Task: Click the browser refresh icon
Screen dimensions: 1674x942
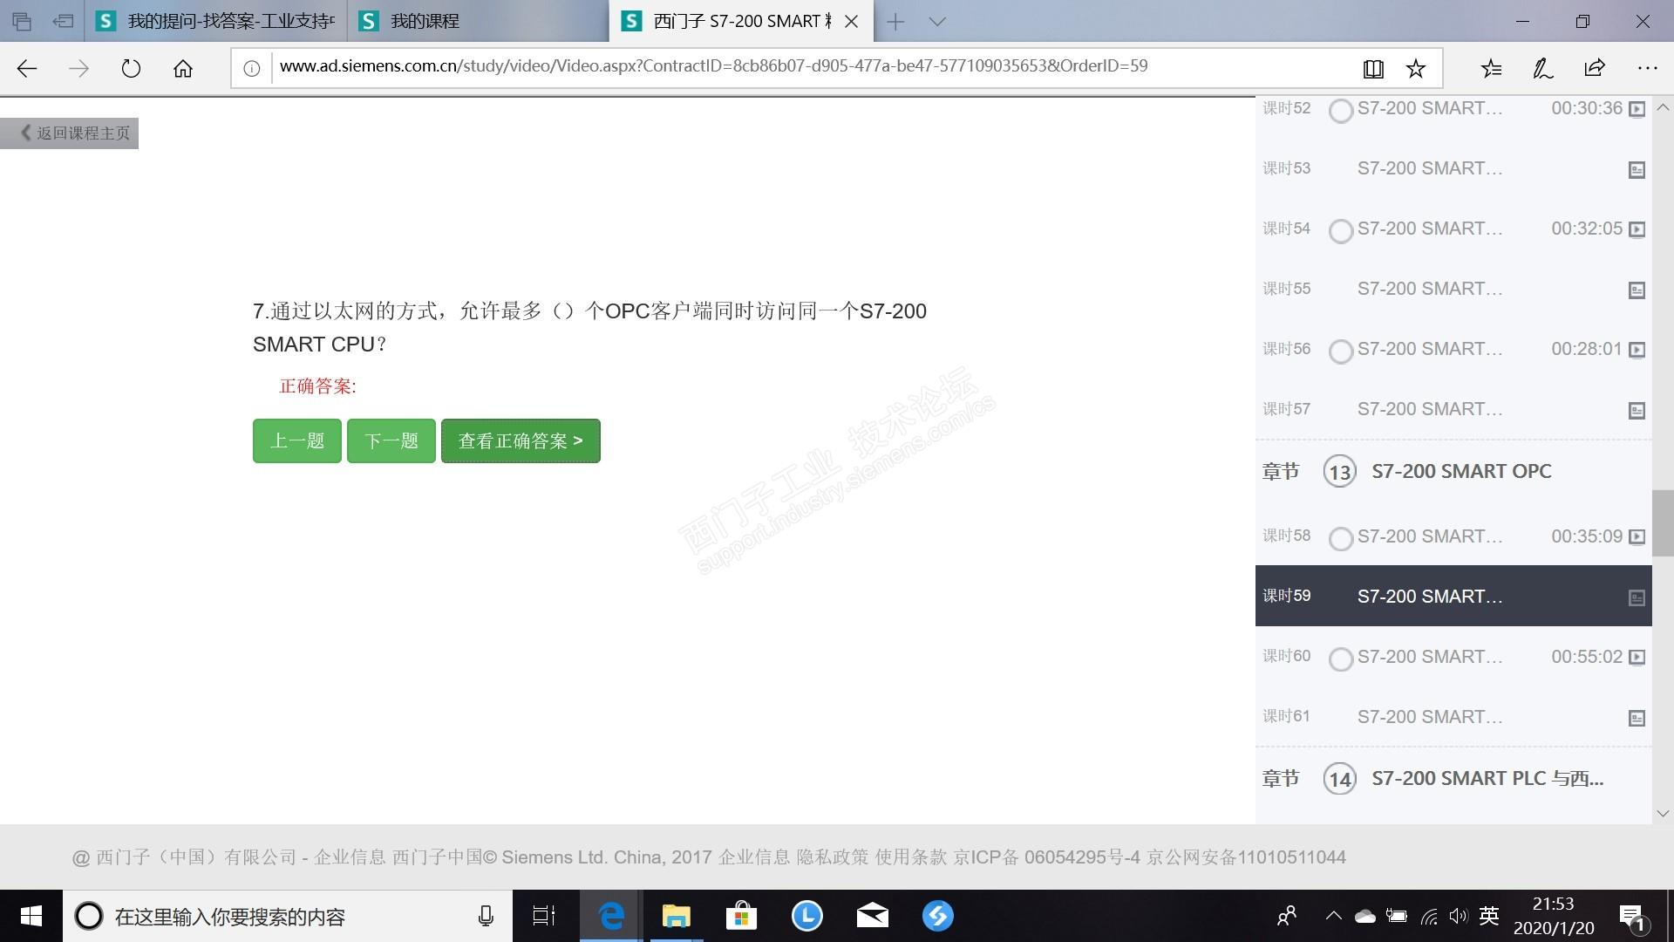Action: coord(131,69)
